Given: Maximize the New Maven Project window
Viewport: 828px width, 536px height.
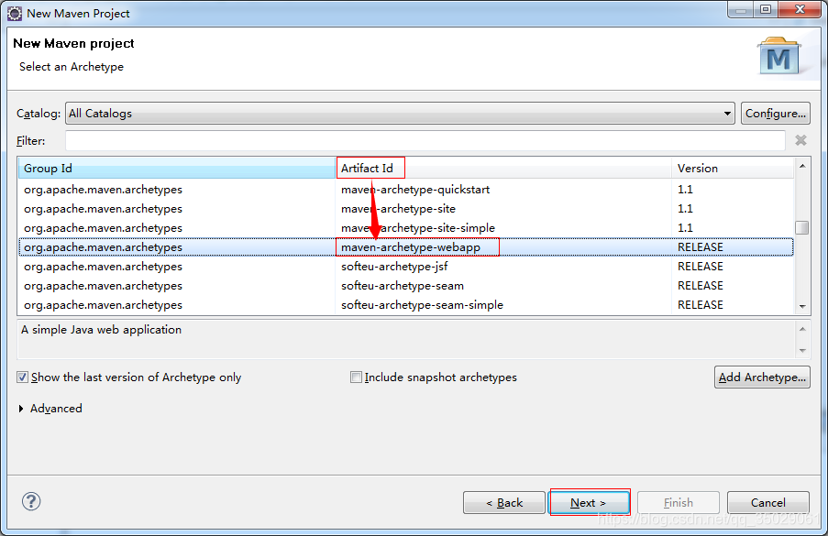Looking at the screenshot, I should (766, 9).
